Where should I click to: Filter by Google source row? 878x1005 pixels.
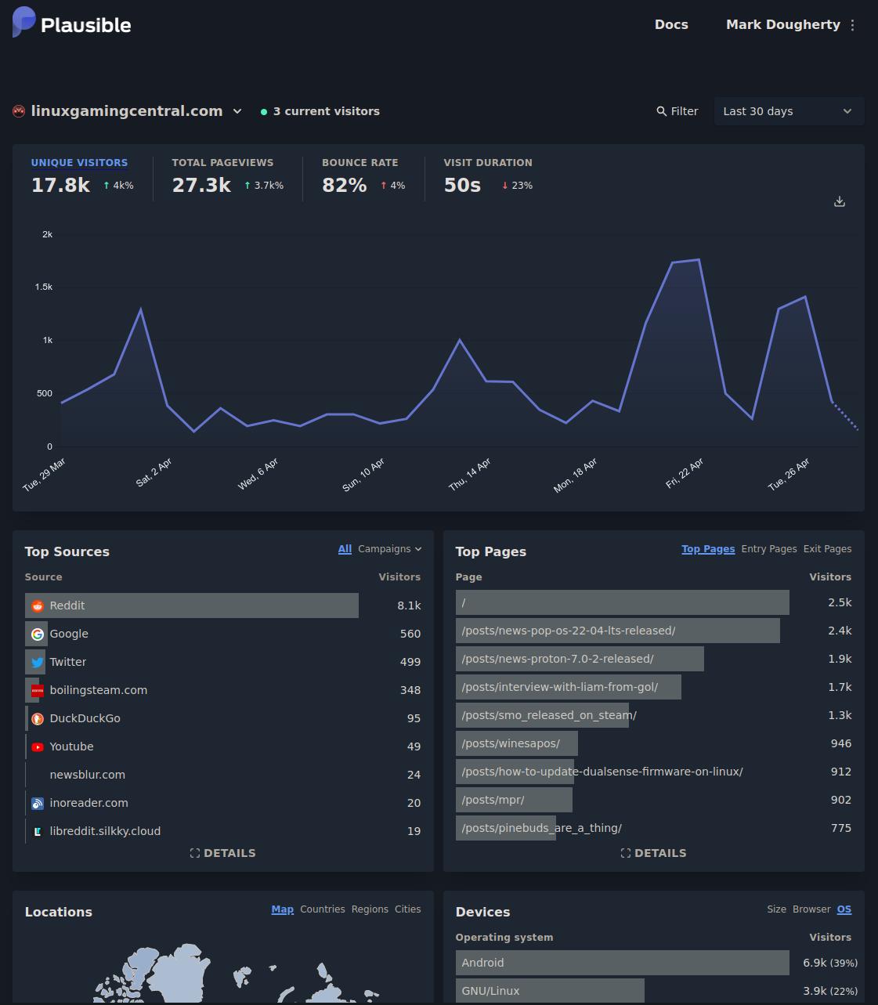tap(223, 634)
